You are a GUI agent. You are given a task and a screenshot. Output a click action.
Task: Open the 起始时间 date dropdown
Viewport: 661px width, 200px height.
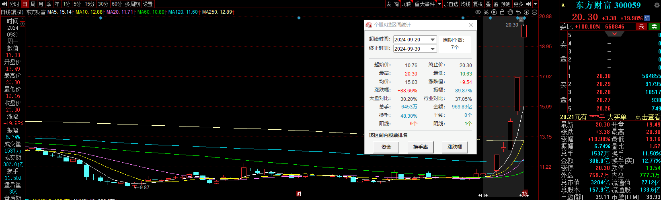(433, 39)
